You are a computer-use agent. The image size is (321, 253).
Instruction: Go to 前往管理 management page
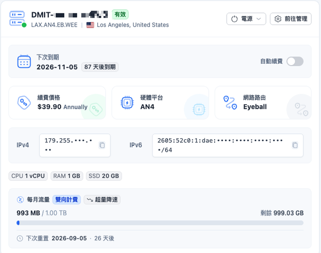[x=290, y=19]
